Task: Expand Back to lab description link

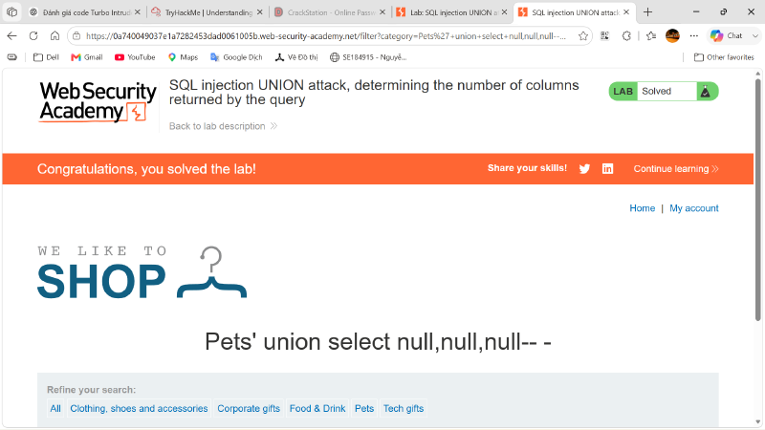Action: click(x=224, y=126)
